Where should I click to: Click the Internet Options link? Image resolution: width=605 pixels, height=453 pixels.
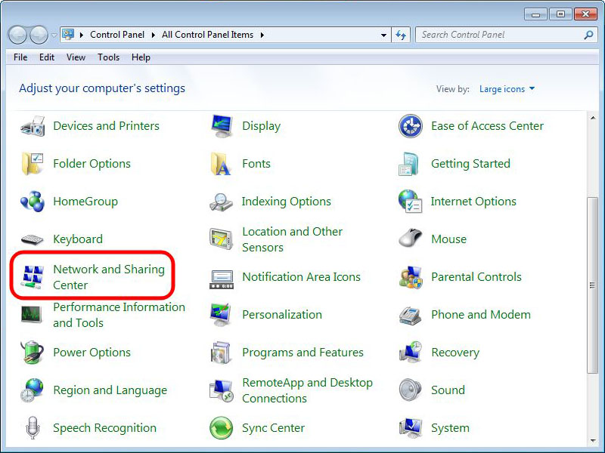pos(473,202)
